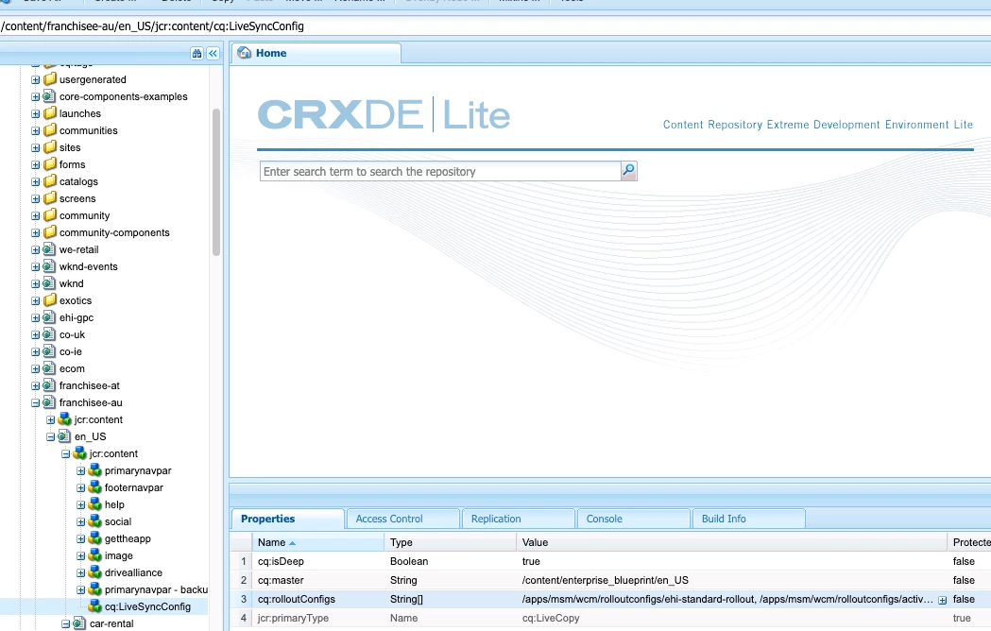The height and width of the screenshot is (631, 991).
Task: Click the wknd-events page node icon
Action: [49, 266]
